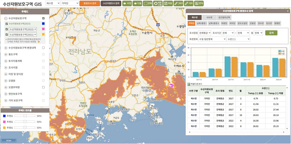
Task: Expand the 연안보호구역 group
Action: click(6, 94)
